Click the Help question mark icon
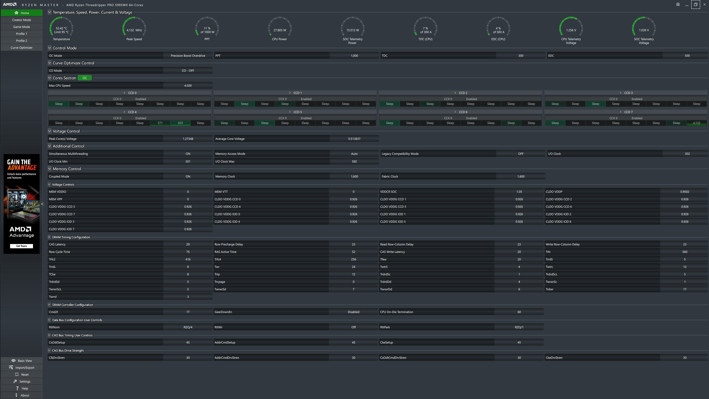Screen dimensions: 709x399 click(x=17, y=388)
